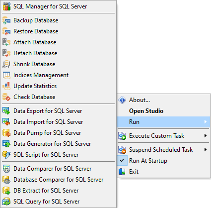
Task: Choose Backup Database from the Run submenu
Action: pos(58,20)
